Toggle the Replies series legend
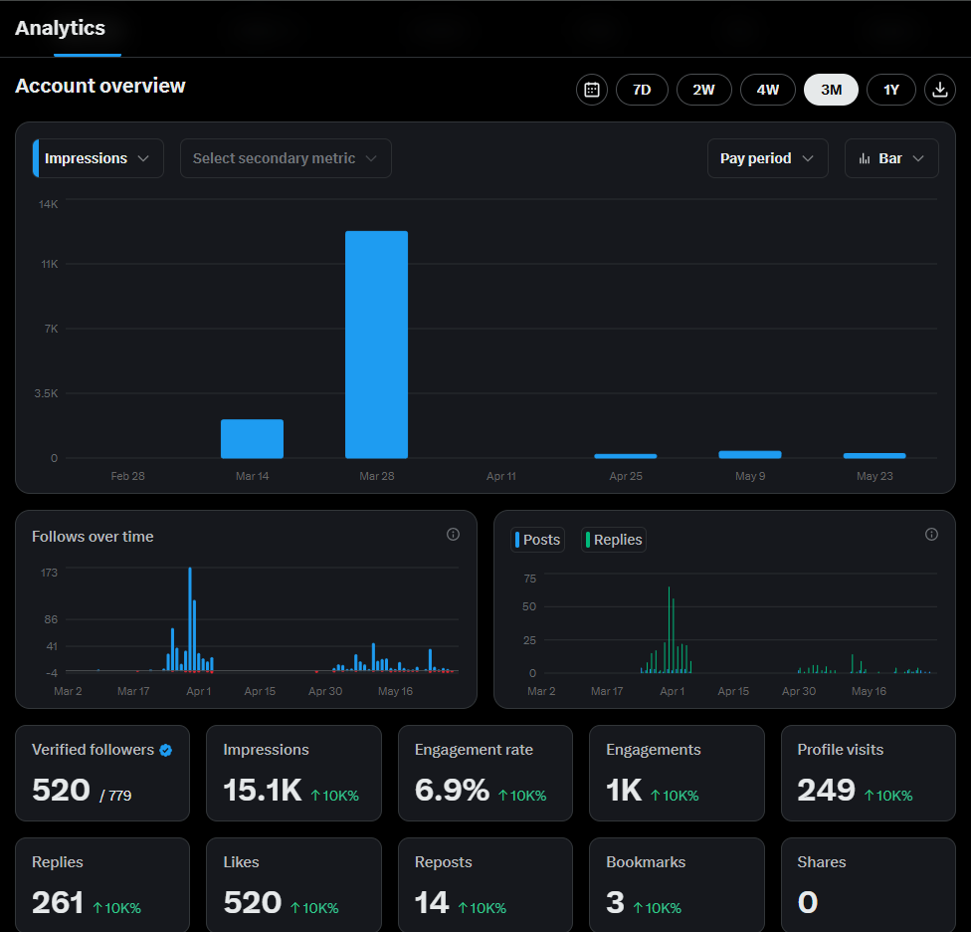This screenshot has width=971, height=932. 614,540
